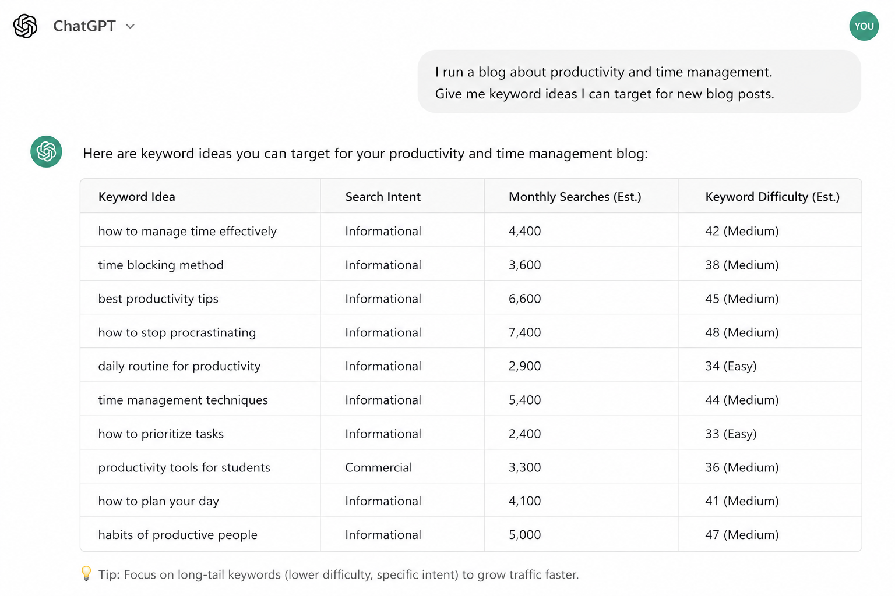Image resolution: width=895 pixels, height=596 pixels.
Task: Click the lightbulb tip icon
Action: (86, 574)
